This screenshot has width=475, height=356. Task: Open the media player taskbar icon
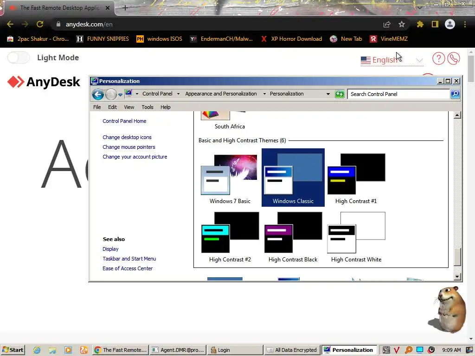68,350
